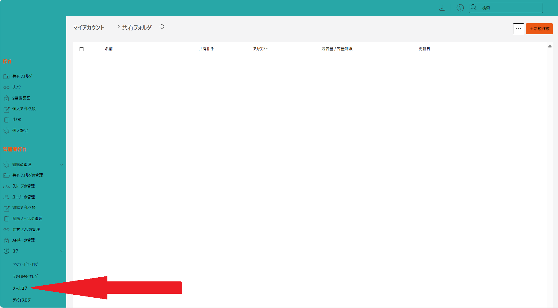Click the ログ clock icon
Viewport: 558px width, 308px height.
pos(6,251)
